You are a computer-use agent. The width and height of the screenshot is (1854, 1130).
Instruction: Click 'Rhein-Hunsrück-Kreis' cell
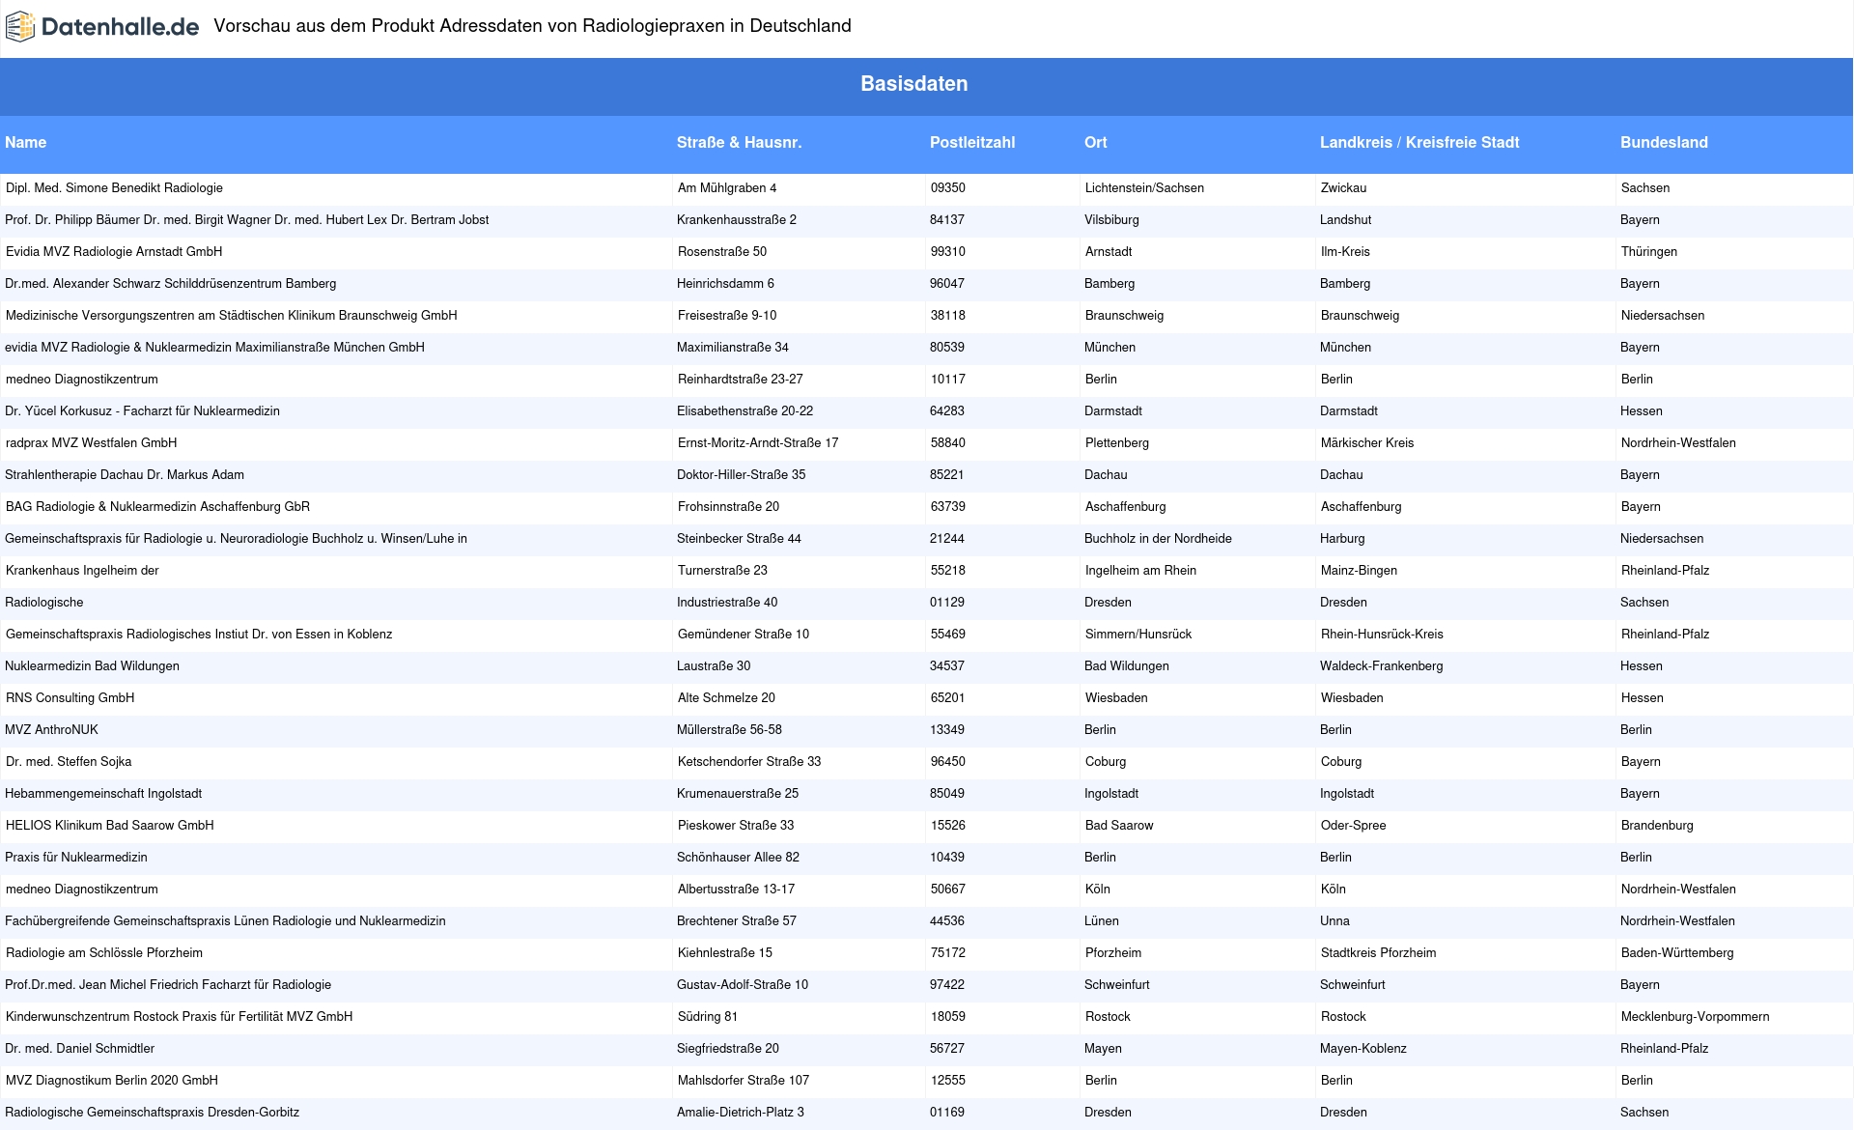pos(1382,635)
